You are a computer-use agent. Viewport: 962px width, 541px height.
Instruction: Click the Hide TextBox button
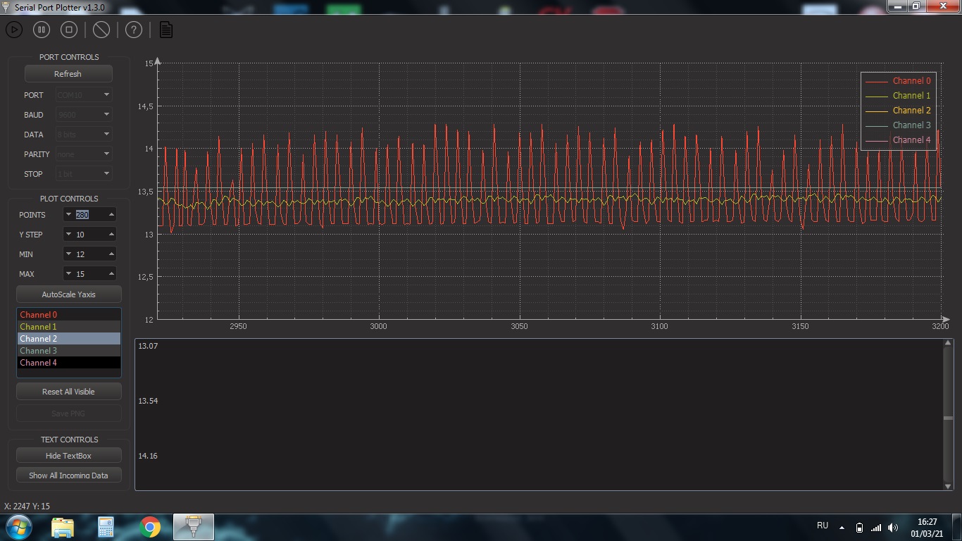point(68,456)
